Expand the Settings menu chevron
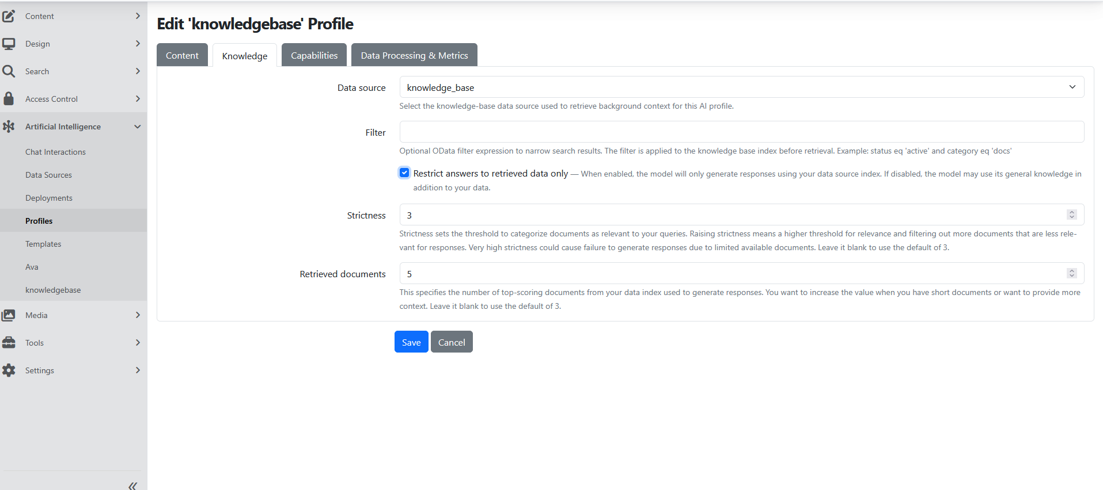Viewport: 1103px width, 490px height. click(138, 370)
